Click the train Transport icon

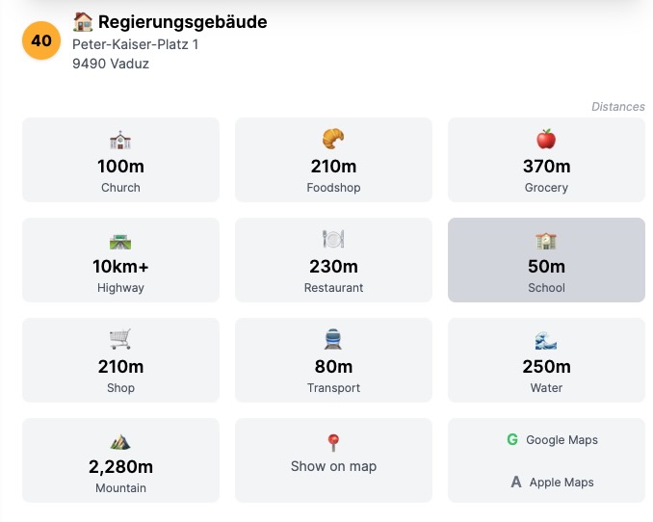[x=333, y=339]
